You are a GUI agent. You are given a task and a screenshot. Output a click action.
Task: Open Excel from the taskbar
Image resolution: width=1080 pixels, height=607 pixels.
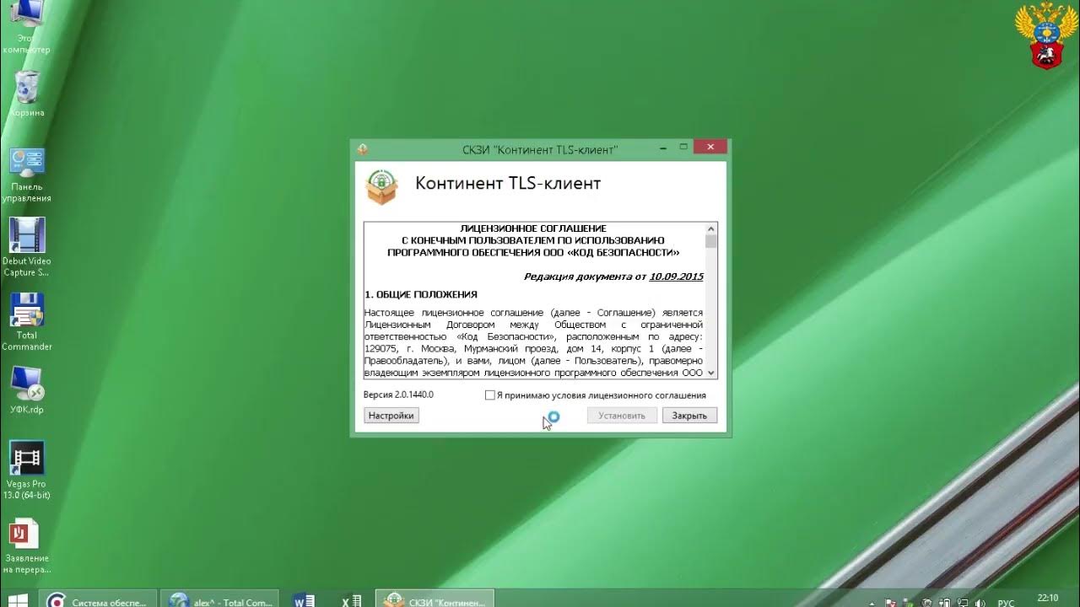(x=351, y=600)
